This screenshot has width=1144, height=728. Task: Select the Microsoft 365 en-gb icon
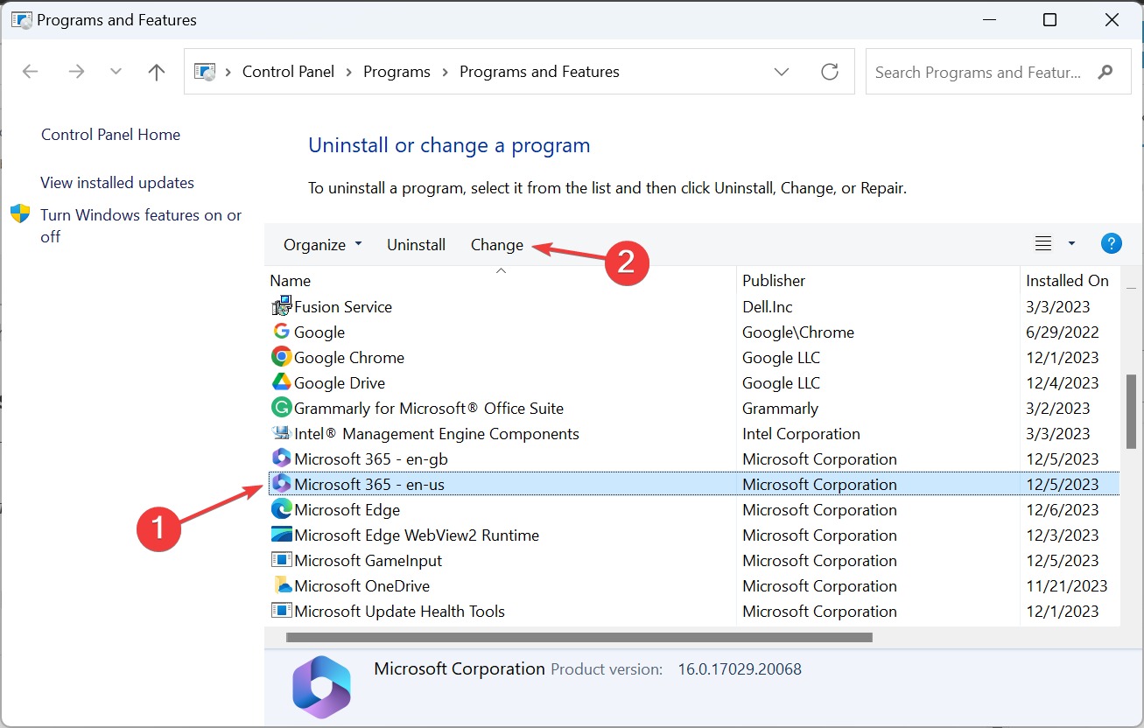[282, 458]
